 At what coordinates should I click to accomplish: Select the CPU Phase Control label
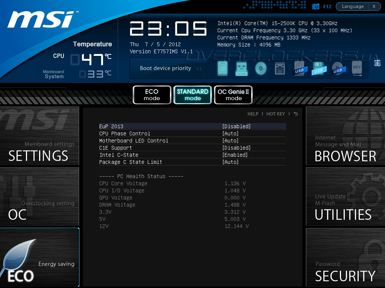[x=125, y=133]
